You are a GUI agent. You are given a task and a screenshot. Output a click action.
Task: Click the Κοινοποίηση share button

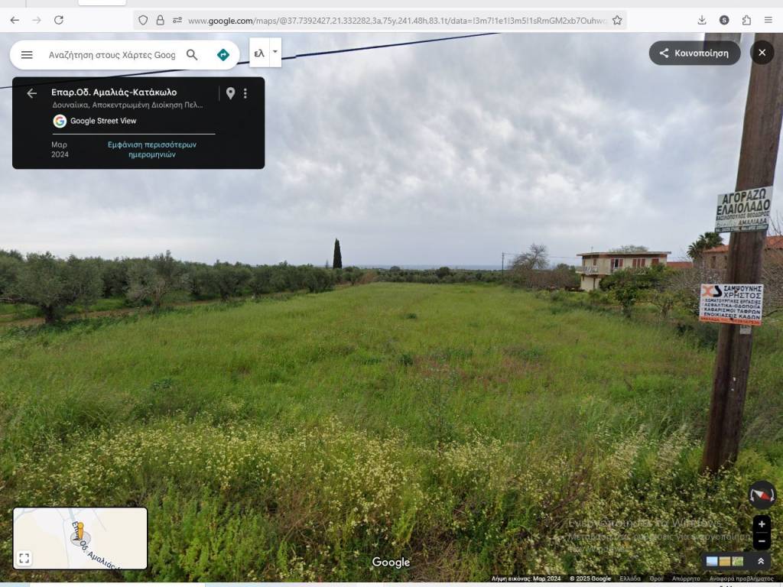pos(694,53)
